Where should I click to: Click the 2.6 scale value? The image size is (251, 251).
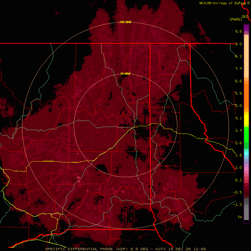point(238,143)
